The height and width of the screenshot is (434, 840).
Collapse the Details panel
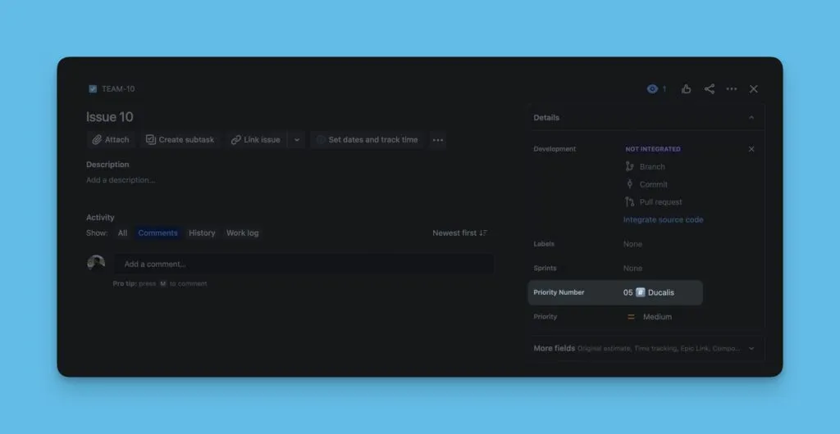(x=751, y=118)
